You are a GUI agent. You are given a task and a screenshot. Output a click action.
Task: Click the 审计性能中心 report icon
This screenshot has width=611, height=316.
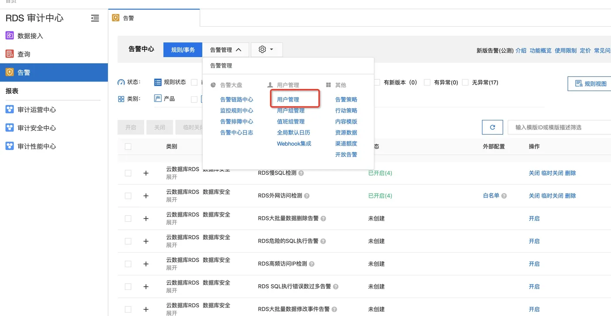coord(10,146)
